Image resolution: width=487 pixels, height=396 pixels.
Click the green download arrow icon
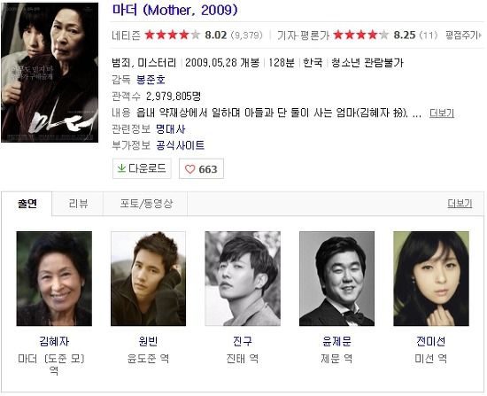(121, 168)
